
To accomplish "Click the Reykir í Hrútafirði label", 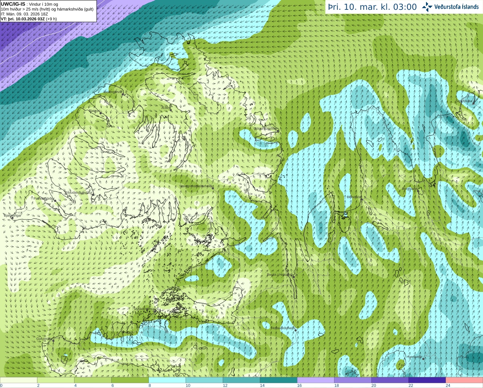I will point(280,275).
